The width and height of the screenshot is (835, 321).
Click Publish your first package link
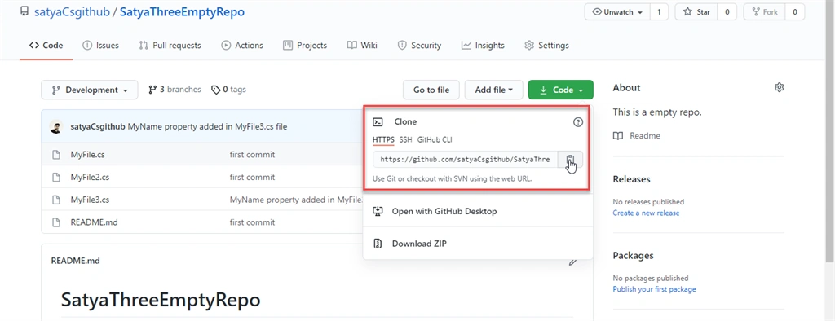pos(655,289)
